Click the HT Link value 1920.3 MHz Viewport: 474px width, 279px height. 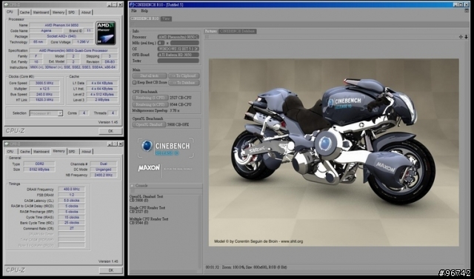coord(44,100)
